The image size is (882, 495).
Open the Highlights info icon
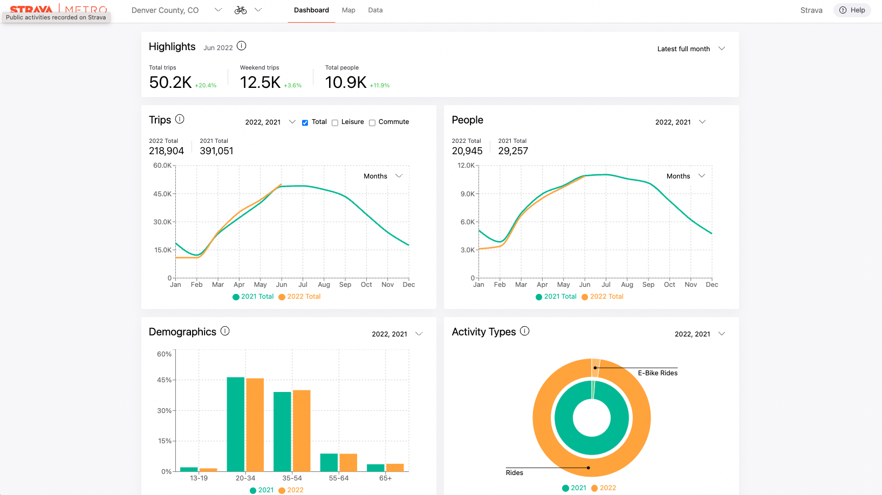[x=242, y=46]
